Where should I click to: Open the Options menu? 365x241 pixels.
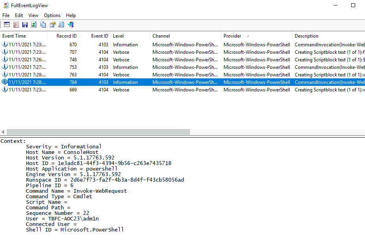[x=52, y=15]
